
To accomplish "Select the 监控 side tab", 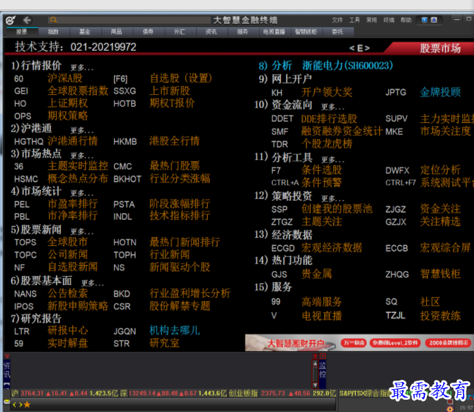I will coord(322,370).
